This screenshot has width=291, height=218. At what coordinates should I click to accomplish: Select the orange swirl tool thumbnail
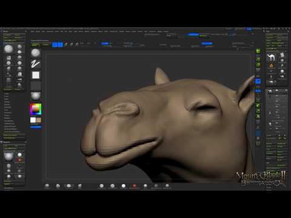click(271, 66)
